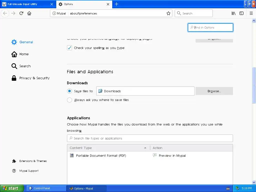Bookmark this page with the star icon
The image size is (256, 192).
(168, 13)
